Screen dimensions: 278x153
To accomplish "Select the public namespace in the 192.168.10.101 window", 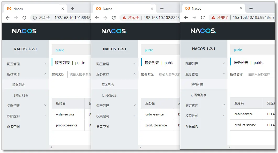I will point(59,50).
